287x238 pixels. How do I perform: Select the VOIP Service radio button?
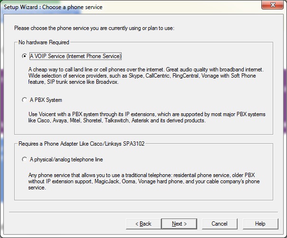pos(25,56)
